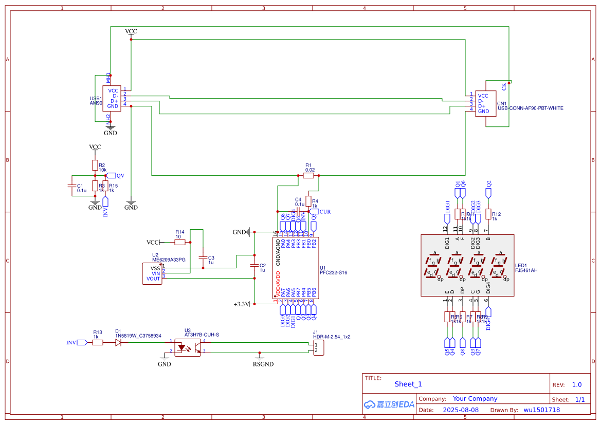Select capacitor C1 0.1u symbol
This screenshot has height=425, width=601.
pos(72,186)
